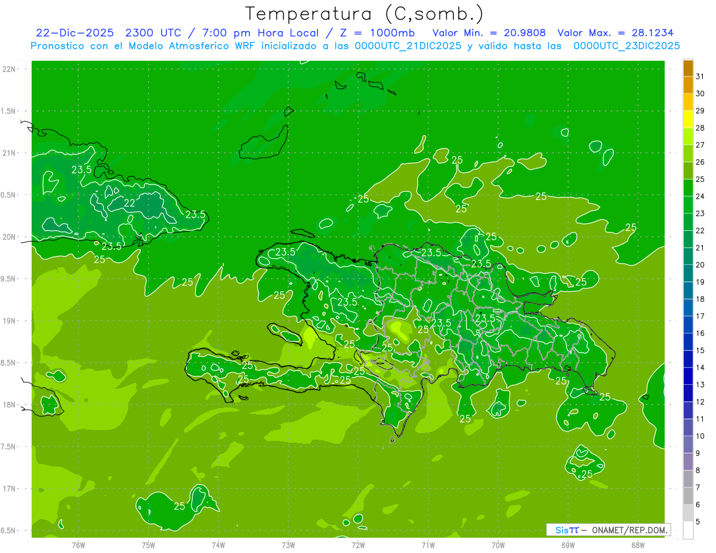The height and width of the screenshot is (553, 716).
Task: Click the "72W" longitude axis label
Action: (358, 545)
